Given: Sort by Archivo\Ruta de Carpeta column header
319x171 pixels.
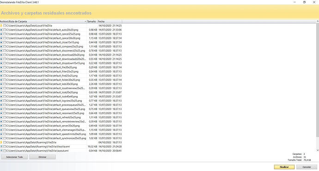Looking at the screenshot, I should click(x=43, y=21).
